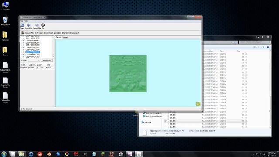This screenshot has height=157, width=279.
Task: Click the resource file icon beside the path
Action: (23, 33)
